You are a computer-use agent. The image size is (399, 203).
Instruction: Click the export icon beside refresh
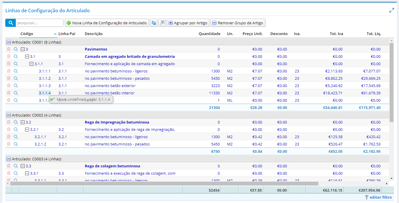coord(162,23)
